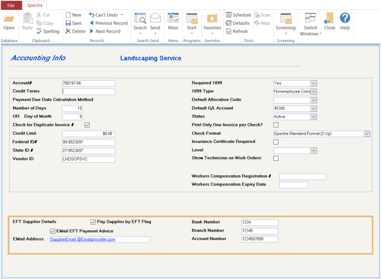Run the Spelling check
The height and width of the screenshot is (279, 381).
click(48, 31)
